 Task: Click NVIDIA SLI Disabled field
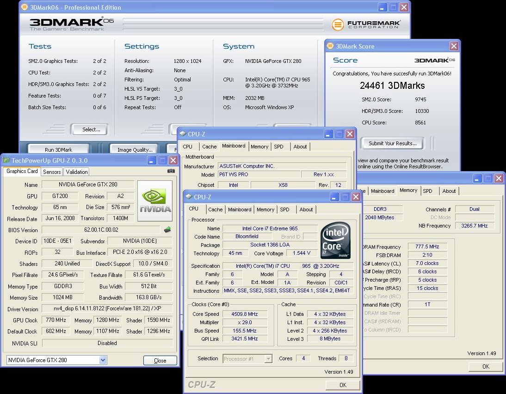tap(107, 343)
